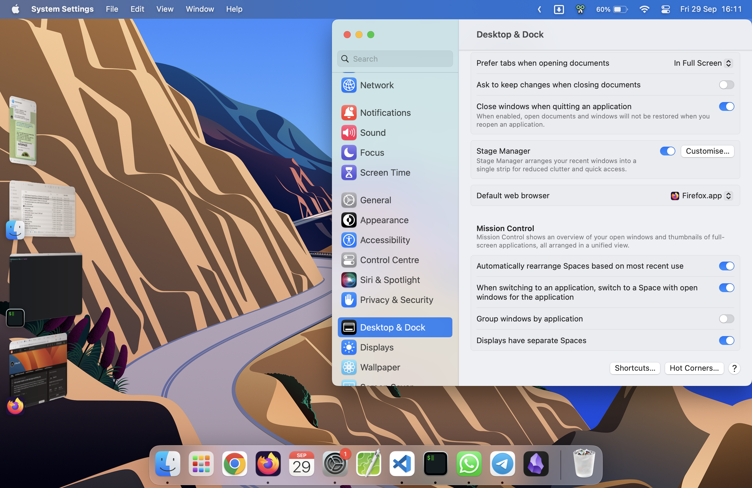This screenshot has width=752, height=488.
Task: Disable Close windows when quitting
Action: tap(726, 106)
